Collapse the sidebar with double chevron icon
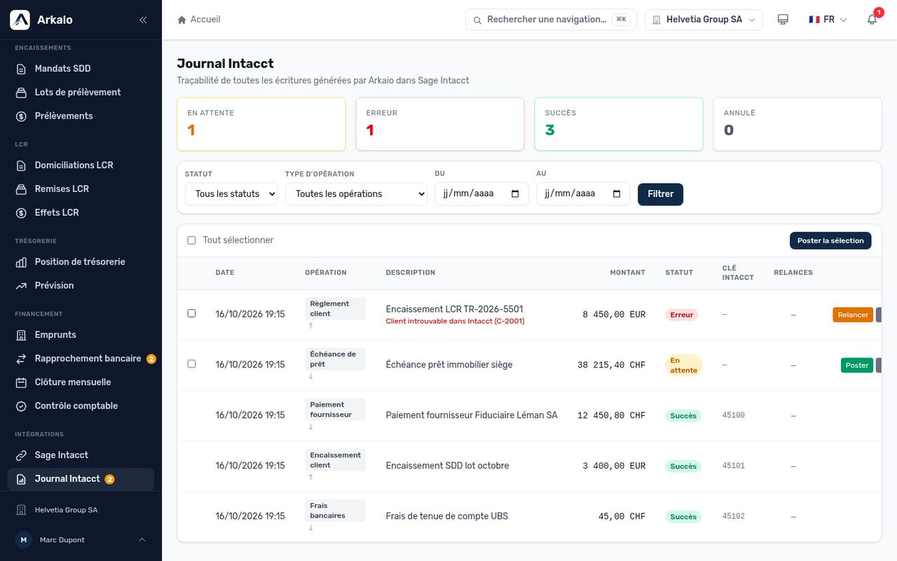897x561 pixels. click(143, 20)
